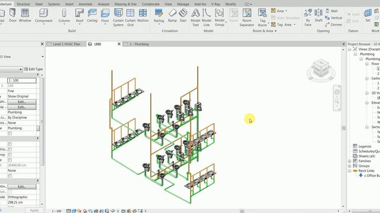
Task: Open the V-Ray ribbon tab
Action: pos(216,4)
